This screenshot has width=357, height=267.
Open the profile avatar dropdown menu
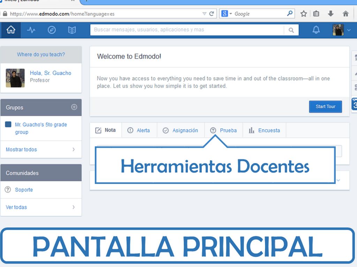point(342,30)
